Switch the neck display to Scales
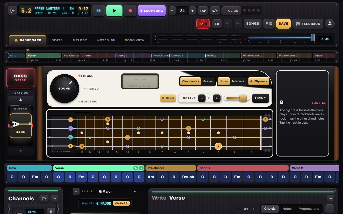The height and width of the screenshot is (214, 343). (x=208, y=81)
